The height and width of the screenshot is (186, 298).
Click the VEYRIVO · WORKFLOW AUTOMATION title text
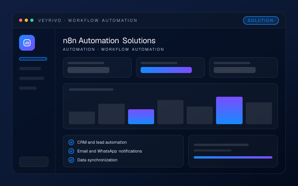88,20
